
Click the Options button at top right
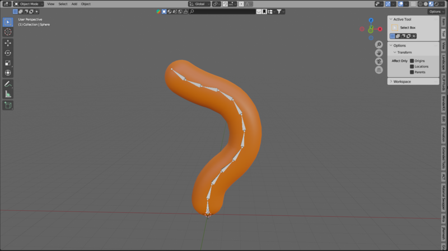coord(436,11)
